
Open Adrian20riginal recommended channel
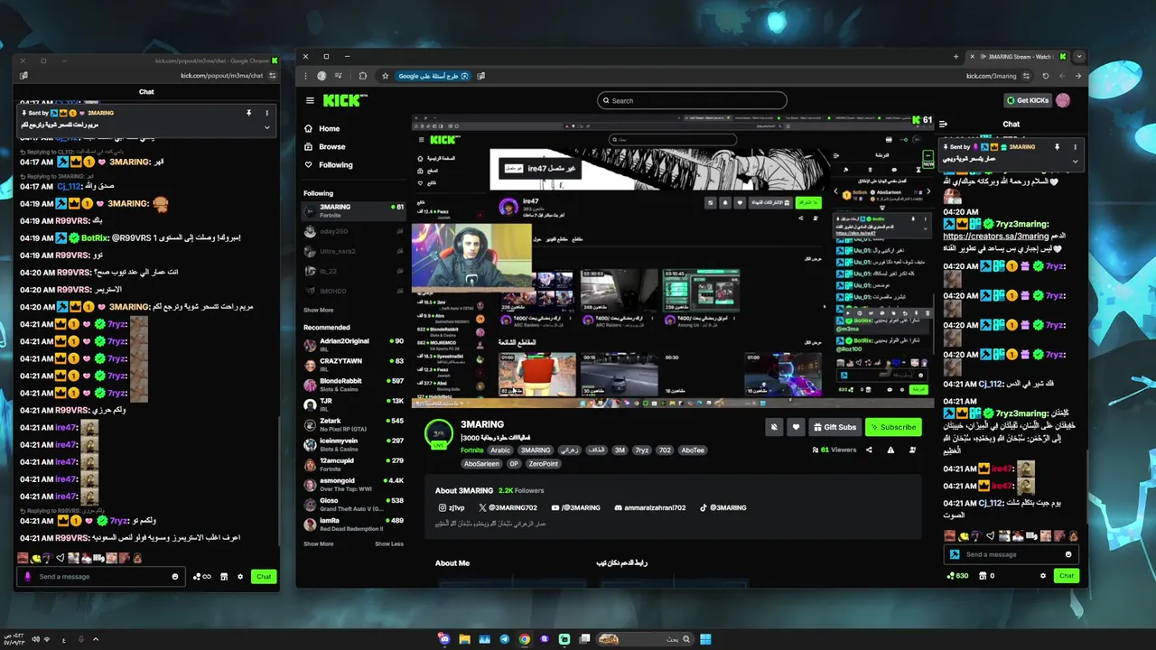[353, 345]
